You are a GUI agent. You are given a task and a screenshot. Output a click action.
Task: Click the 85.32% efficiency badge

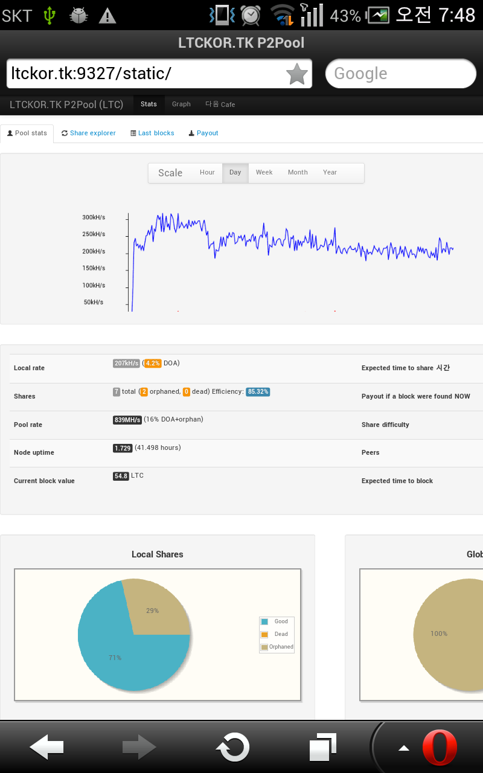click(x=258, y=392)
